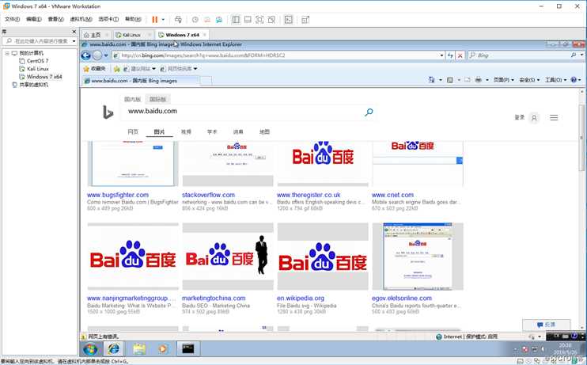The image size is (587, 365).
Task: Pause the VM with the orange pause icon
Action: (x=154, y=20)
